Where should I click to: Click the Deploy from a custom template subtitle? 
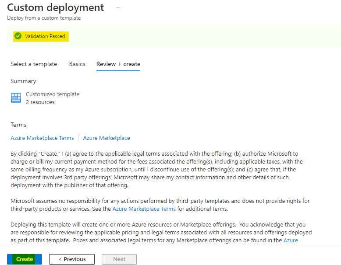click(x=44, y=18)
